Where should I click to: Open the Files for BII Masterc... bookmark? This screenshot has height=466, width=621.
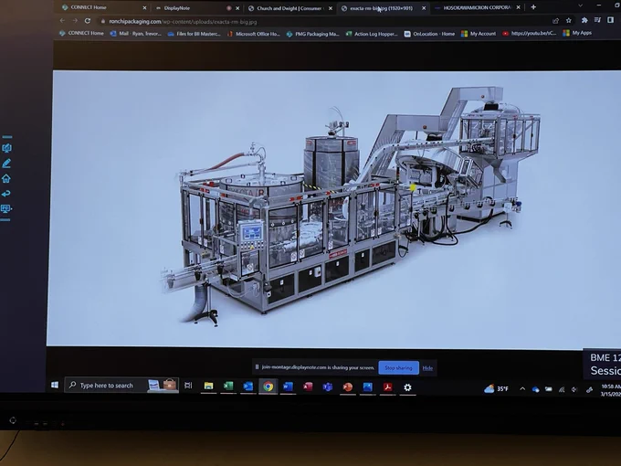194,34
